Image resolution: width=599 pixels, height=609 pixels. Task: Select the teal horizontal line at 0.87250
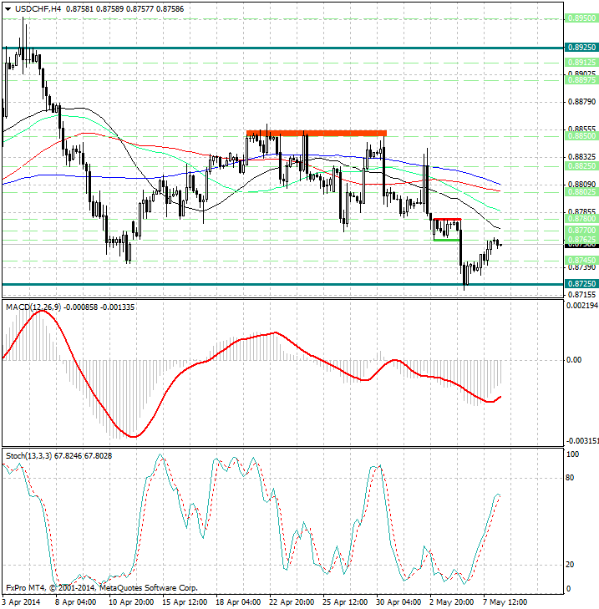pyautogui.click(x=282, y=284)
